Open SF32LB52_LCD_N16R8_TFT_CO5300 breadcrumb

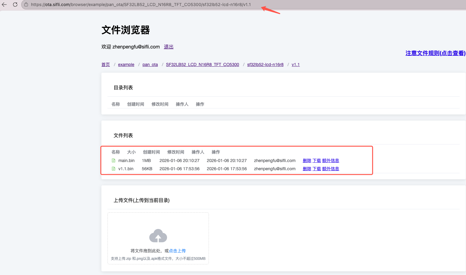tap(202, 65)
